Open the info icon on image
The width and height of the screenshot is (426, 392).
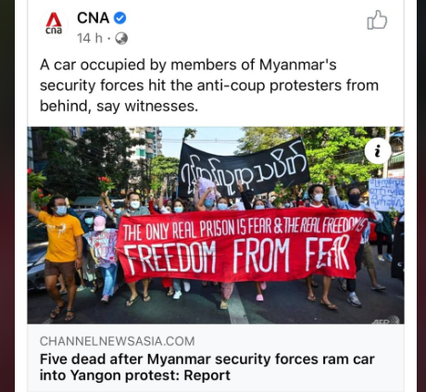tap(378, 151)
